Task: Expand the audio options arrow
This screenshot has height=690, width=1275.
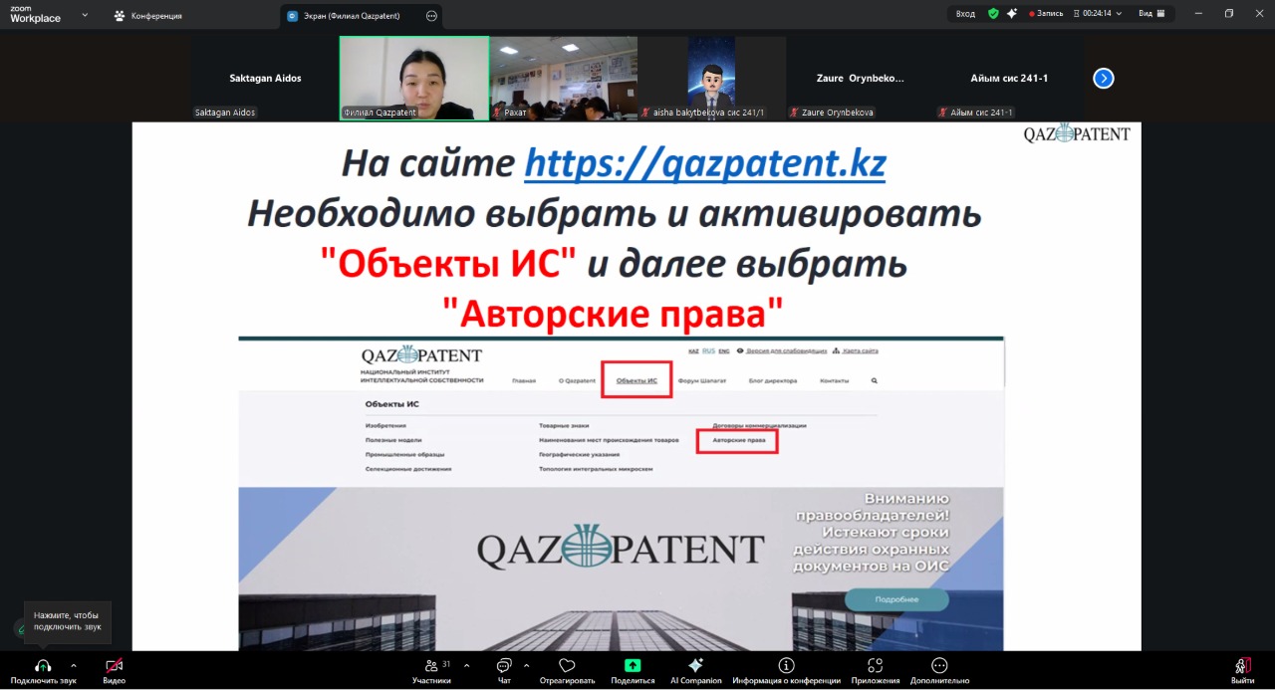Action: (x=74, y=665)
